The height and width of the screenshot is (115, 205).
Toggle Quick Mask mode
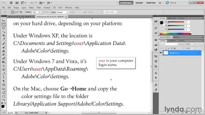click(4, 112)
